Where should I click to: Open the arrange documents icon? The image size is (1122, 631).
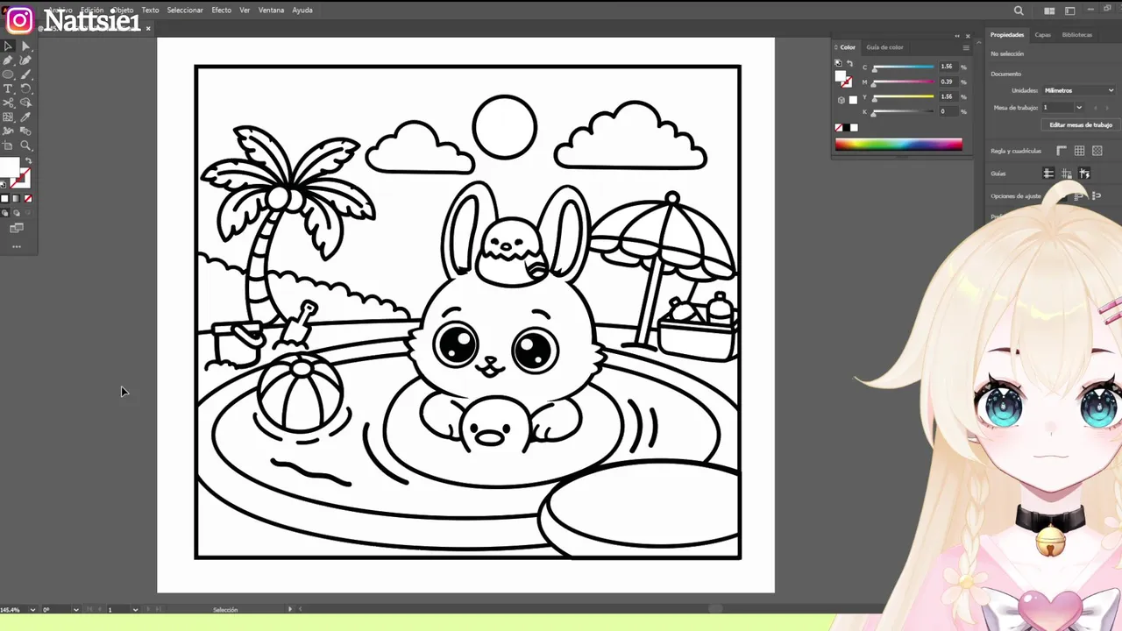click(x=1050, y=11)
